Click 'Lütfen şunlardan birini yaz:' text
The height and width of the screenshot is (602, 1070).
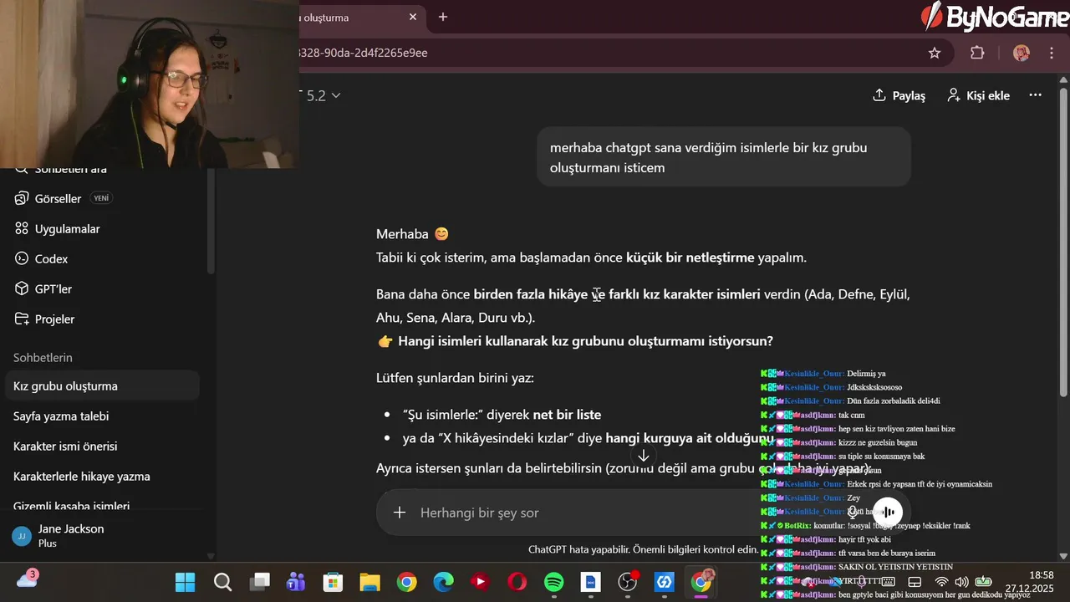[x=455, y=378]
